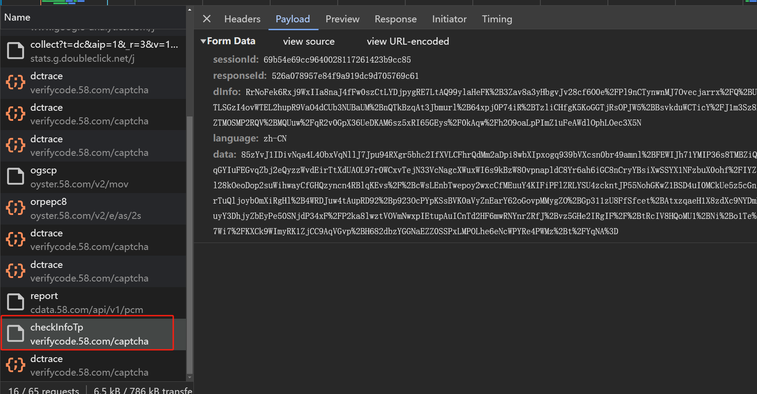757x394 pixels.
Task: Close the request details panel
Action: [207, 19]
